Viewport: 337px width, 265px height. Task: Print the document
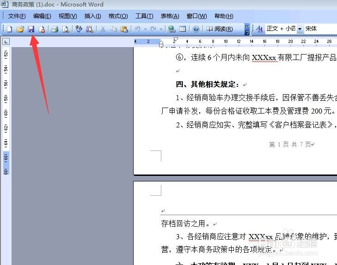coord(55,29)
